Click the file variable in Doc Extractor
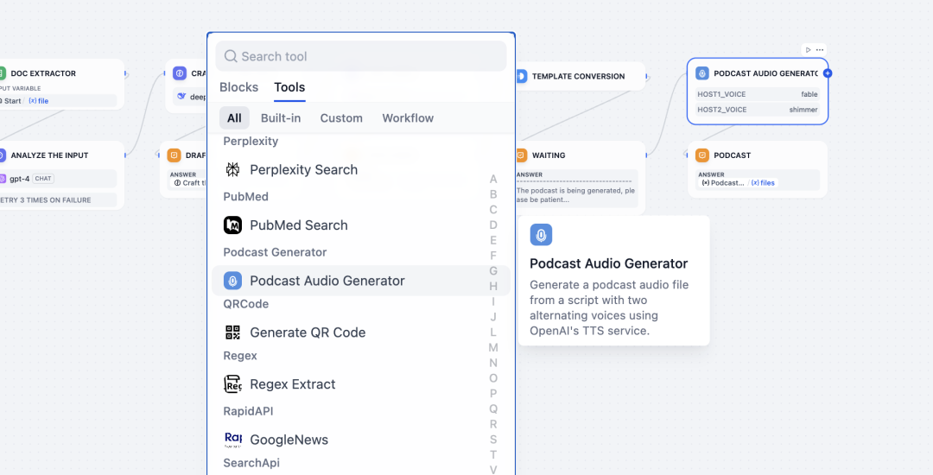Screen dimensions: 933x475 [39, 101]
